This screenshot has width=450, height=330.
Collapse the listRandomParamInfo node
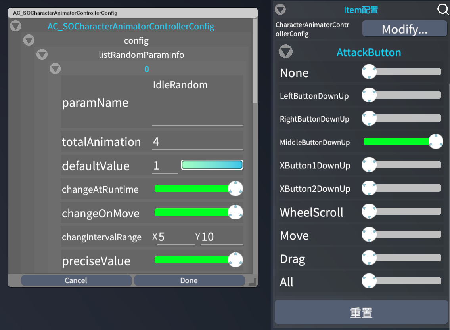tap(42, 55)
